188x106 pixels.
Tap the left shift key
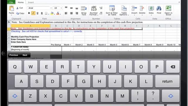point(15,96)
